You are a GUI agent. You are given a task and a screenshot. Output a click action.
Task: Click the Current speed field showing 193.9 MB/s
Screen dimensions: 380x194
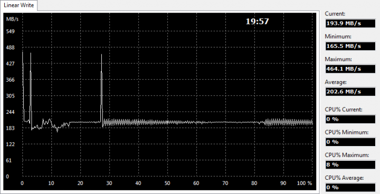point(350,23)
